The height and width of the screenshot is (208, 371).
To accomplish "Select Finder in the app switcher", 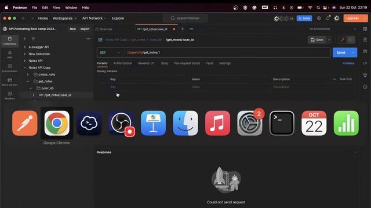I will [x=185, y=123].
